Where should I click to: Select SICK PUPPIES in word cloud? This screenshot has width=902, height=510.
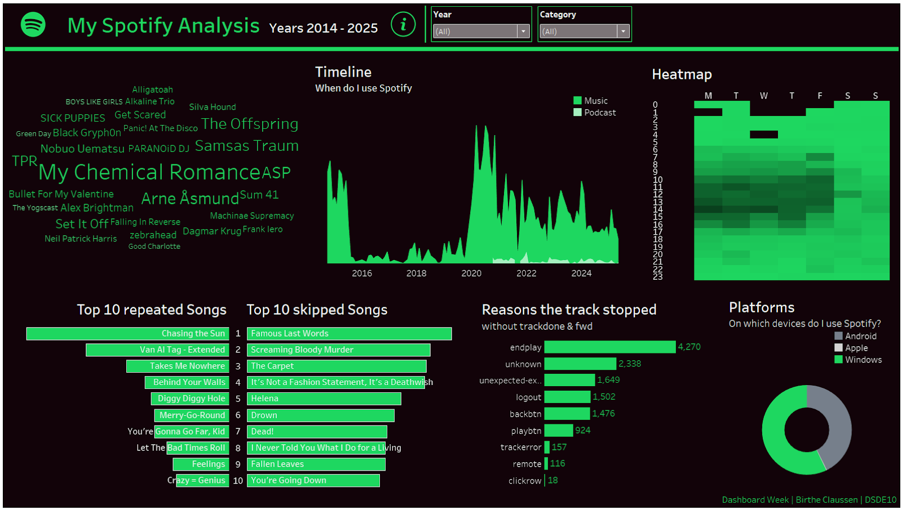73,118
